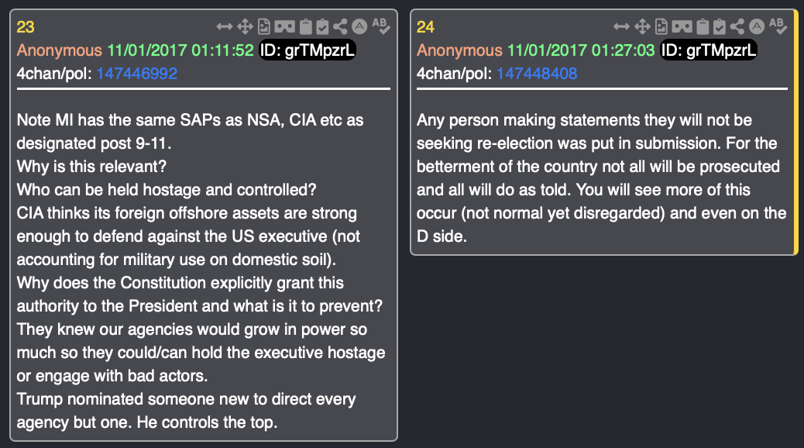The width and height of the screenshot is (804, 448).
Task: Open 4chan post link 147446992
Action: (137, 74)
